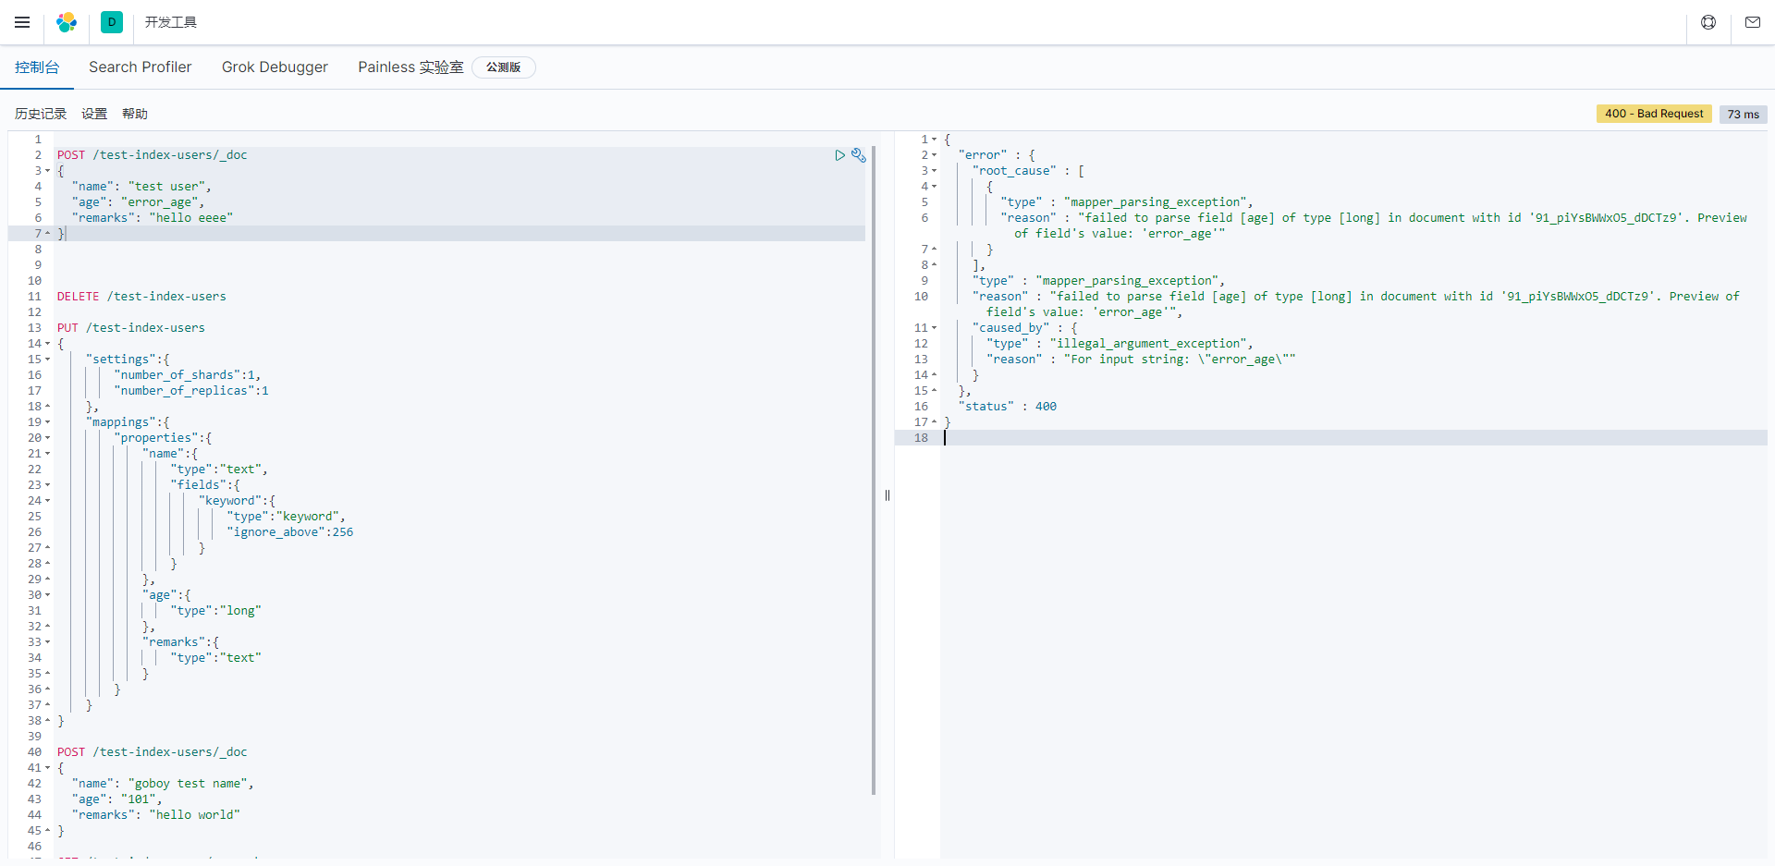Collapse the remarks block at line 33
Image resolution: width=1775 pixels, height=866 pixels.
click(48, 642)
